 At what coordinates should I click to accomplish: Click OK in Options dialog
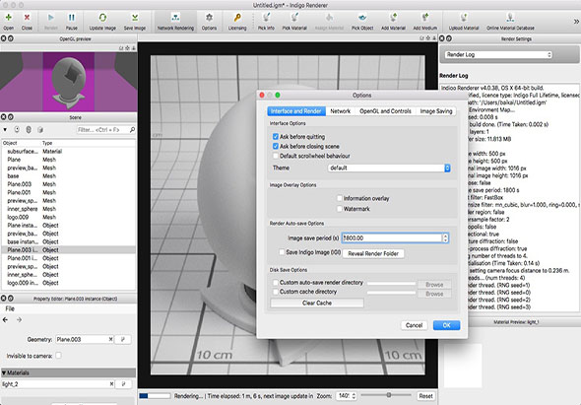tap(446, 325)
